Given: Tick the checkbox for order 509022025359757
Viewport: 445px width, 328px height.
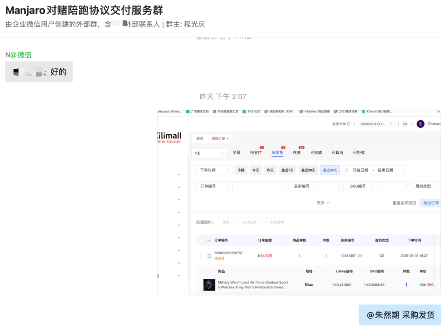Looking at the screenshot, I should (200, 255).
